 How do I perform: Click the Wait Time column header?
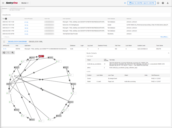pyautogui.click(x=118, y=46)
